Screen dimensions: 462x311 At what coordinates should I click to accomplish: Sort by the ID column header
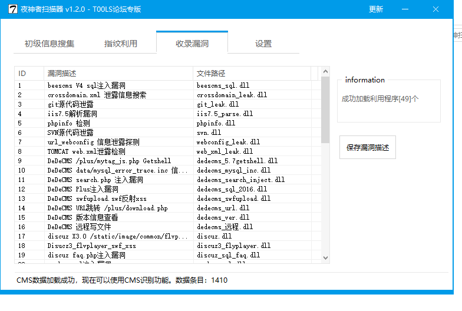coord(28,73)
